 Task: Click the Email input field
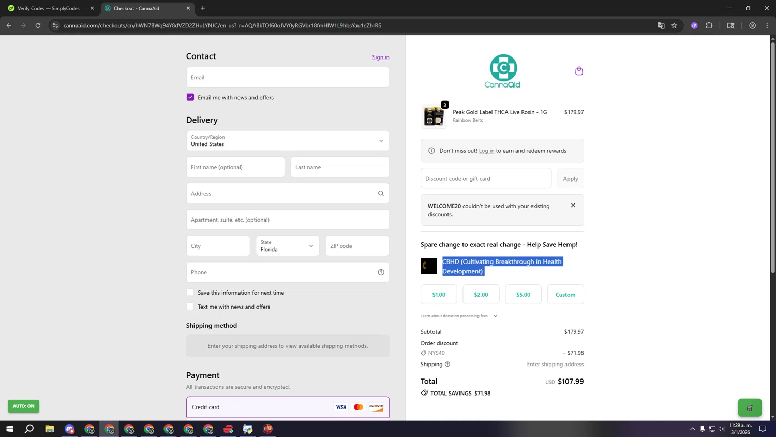[x=288, y=77]
